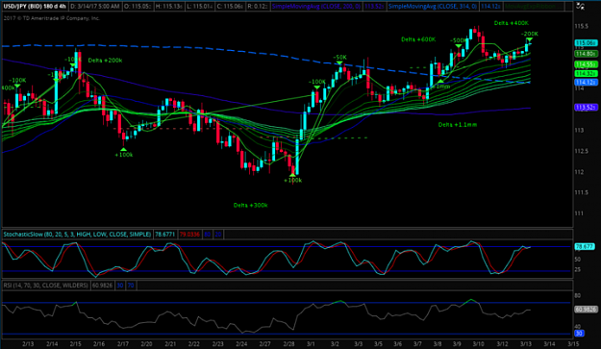Click the 3/15 date on the time axis
601x349 pixels.
574,344
